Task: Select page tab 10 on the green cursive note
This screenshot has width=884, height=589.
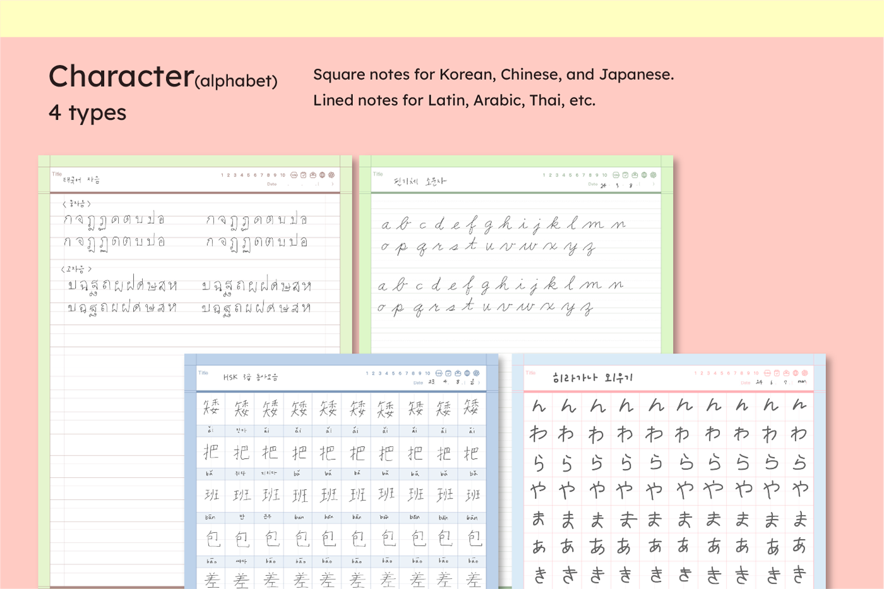Action: pyautogui.click(x=604, y=175)
